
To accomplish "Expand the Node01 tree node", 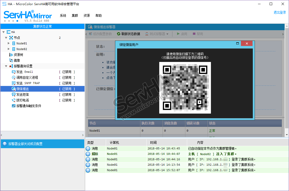I will tap(9, 43).
